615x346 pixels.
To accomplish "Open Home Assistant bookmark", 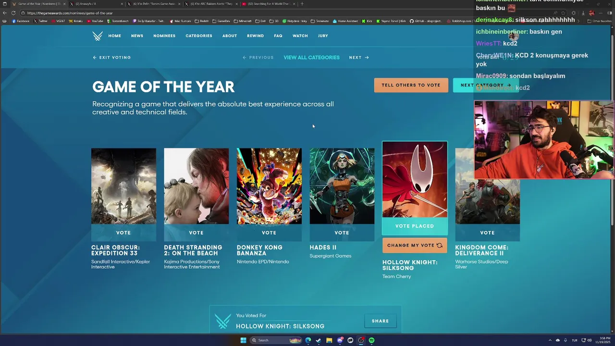I will (346, 21).
